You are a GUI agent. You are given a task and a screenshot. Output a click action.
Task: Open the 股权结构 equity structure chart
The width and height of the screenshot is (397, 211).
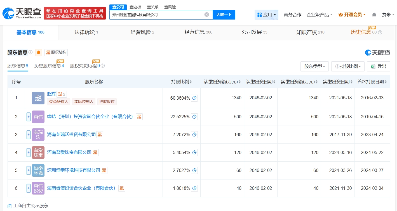[56, 52]
